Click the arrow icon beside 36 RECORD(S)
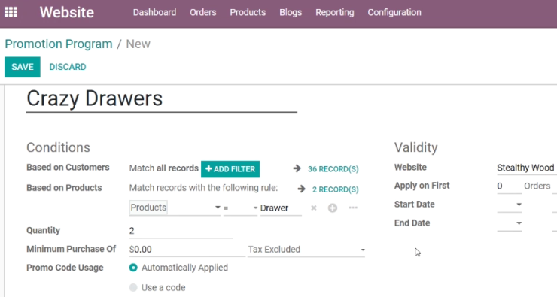Image resolution: width=557 pixels, height=297 pixels. coord(297,168)
